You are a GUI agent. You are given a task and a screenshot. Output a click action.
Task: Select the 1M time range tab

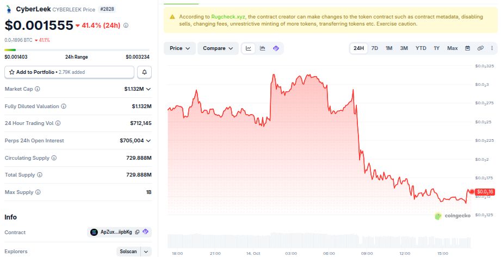389,48
